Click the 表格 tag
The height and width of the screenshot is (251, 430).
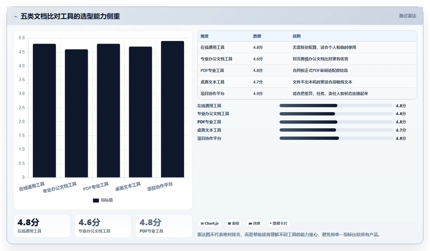(x=234, y=223)
